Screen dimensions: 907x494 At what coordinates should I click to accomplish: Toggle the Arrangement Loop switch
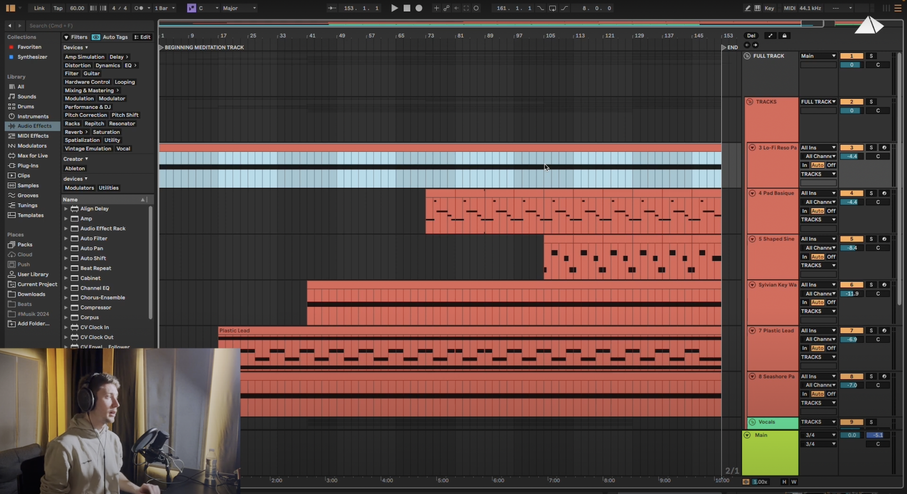(552, 8)
